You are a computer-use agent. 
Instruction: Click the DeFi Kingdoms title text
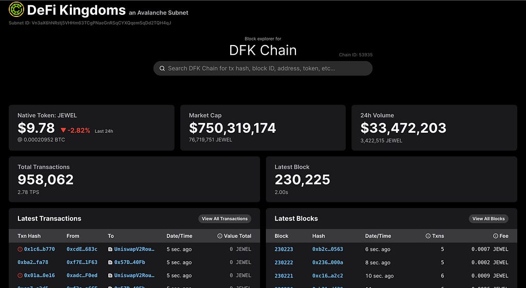(76, 10)
